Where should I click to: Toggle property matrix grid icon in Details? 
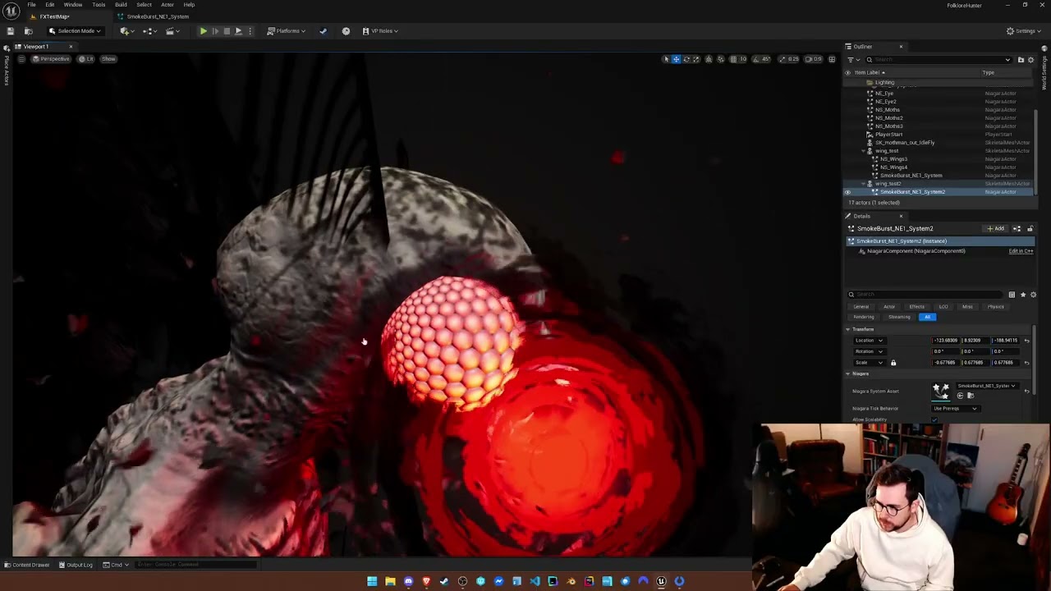[x=1012, y=295]
